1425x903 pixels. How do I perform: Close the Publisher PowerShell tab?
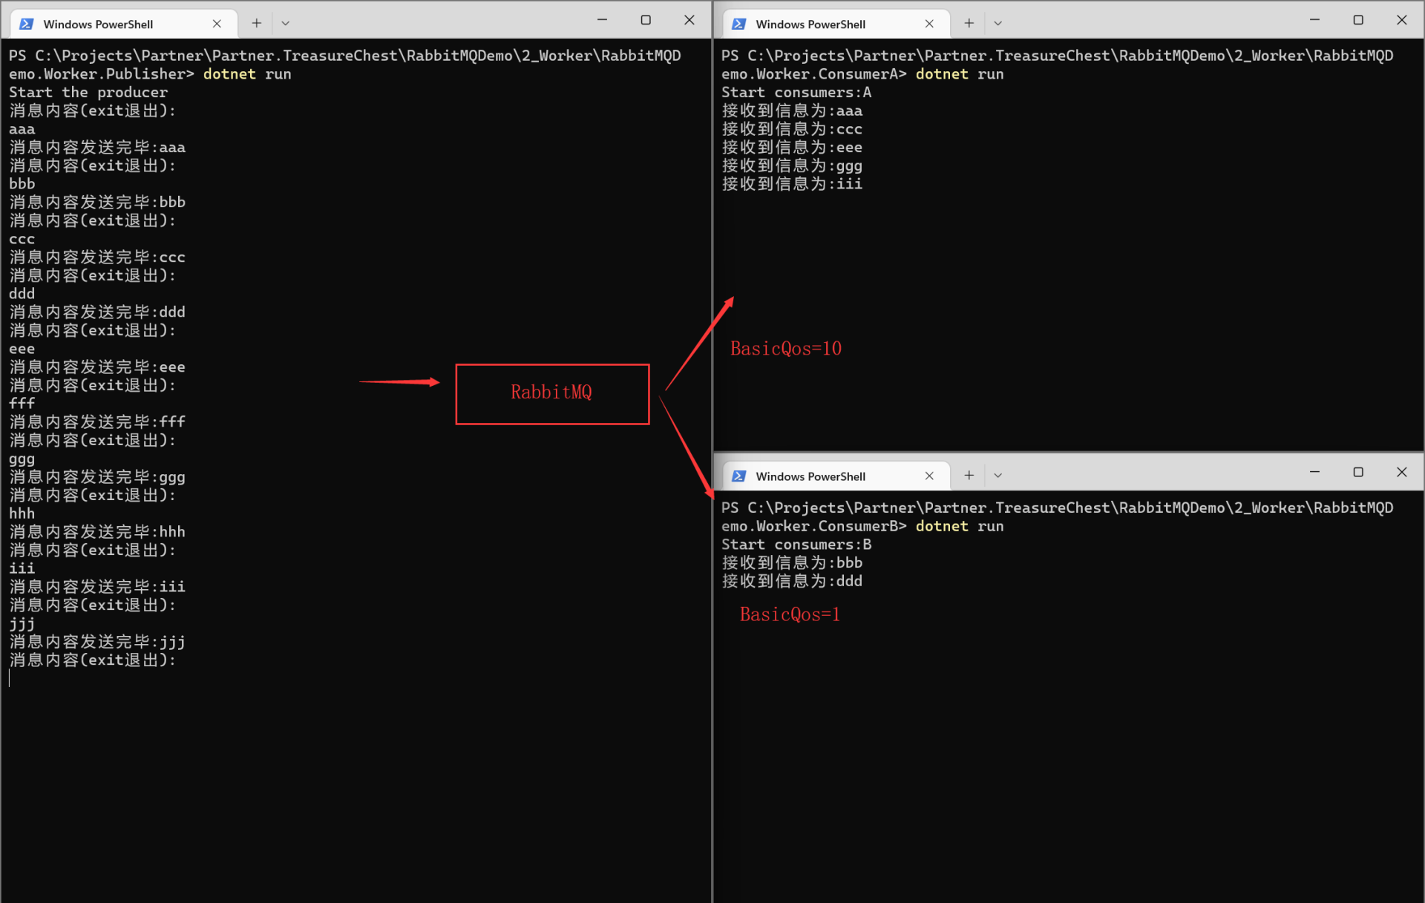pyautogui.click(x=217, y=24)
